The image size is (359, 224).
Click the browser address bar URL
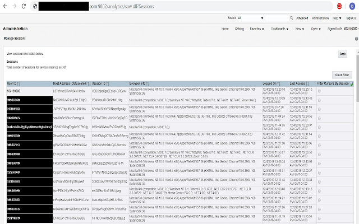(121, 6)
